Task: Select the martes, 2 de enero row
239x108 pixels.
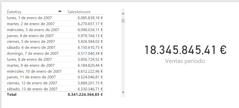Action: click(31, 24)
